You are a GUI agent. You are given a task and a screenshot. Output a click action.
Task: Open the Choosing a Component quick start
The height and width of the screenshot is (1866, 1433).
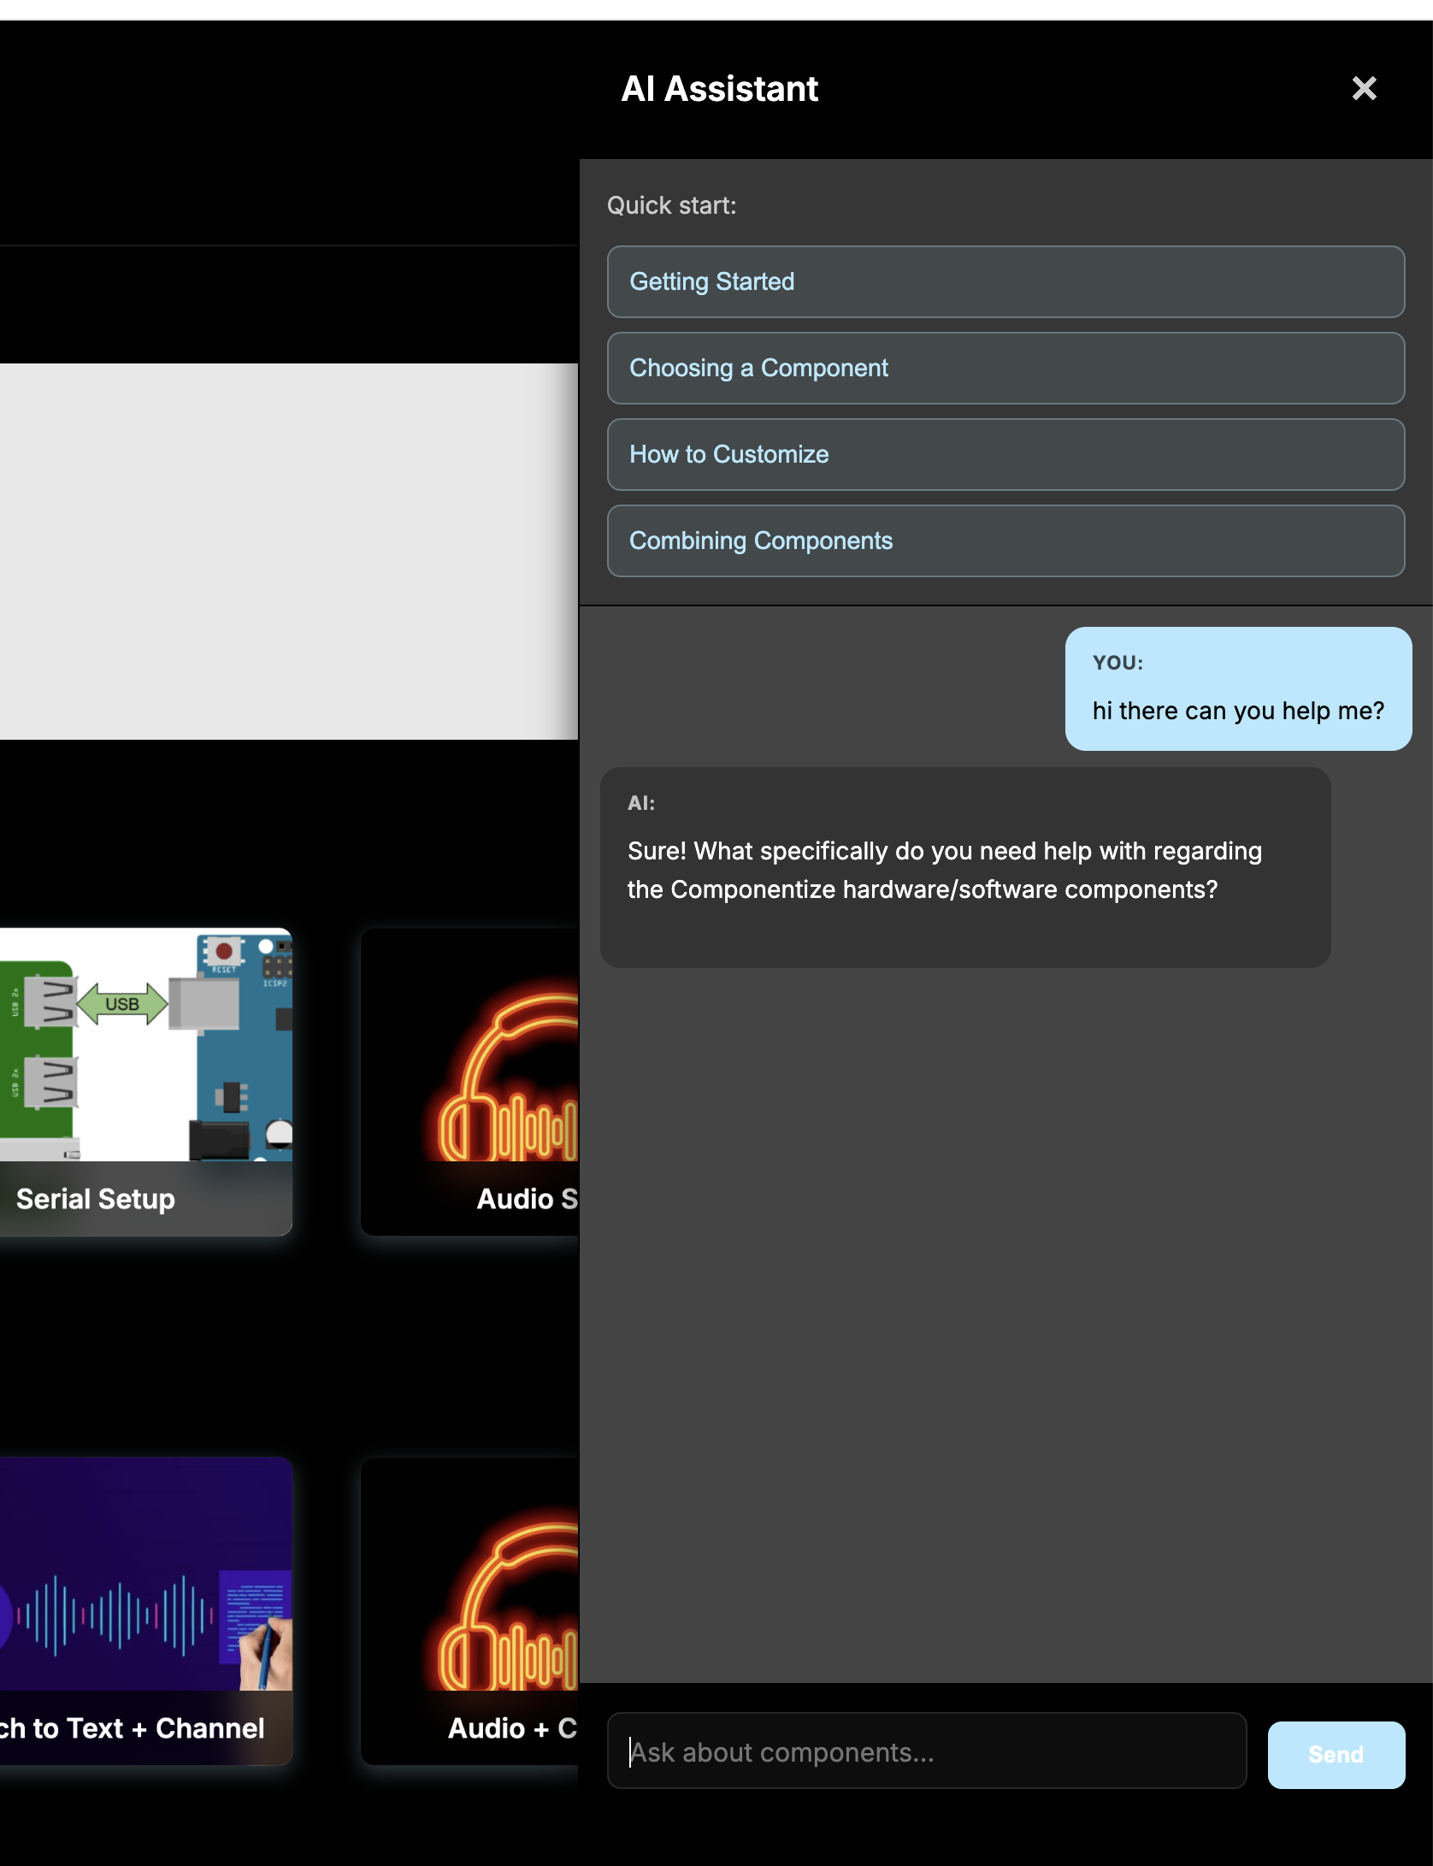[1005, 368]
